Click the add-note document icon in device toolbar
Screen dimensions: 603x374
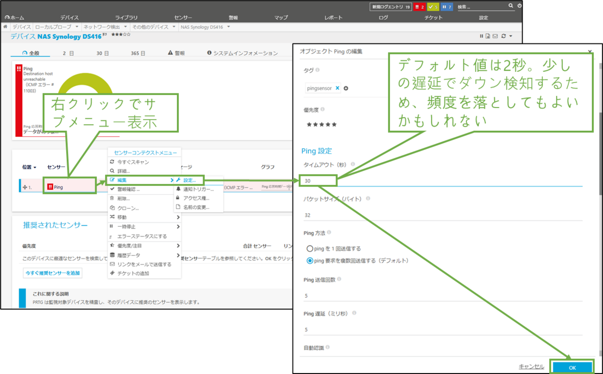(488, 36)
